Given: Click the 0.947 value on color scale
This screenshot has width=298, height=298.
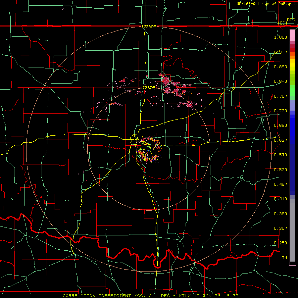Looking at the screenshot, I should [280, 52].
